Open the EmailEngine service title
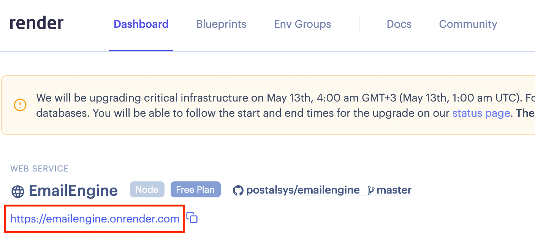 tap(73, 191)
